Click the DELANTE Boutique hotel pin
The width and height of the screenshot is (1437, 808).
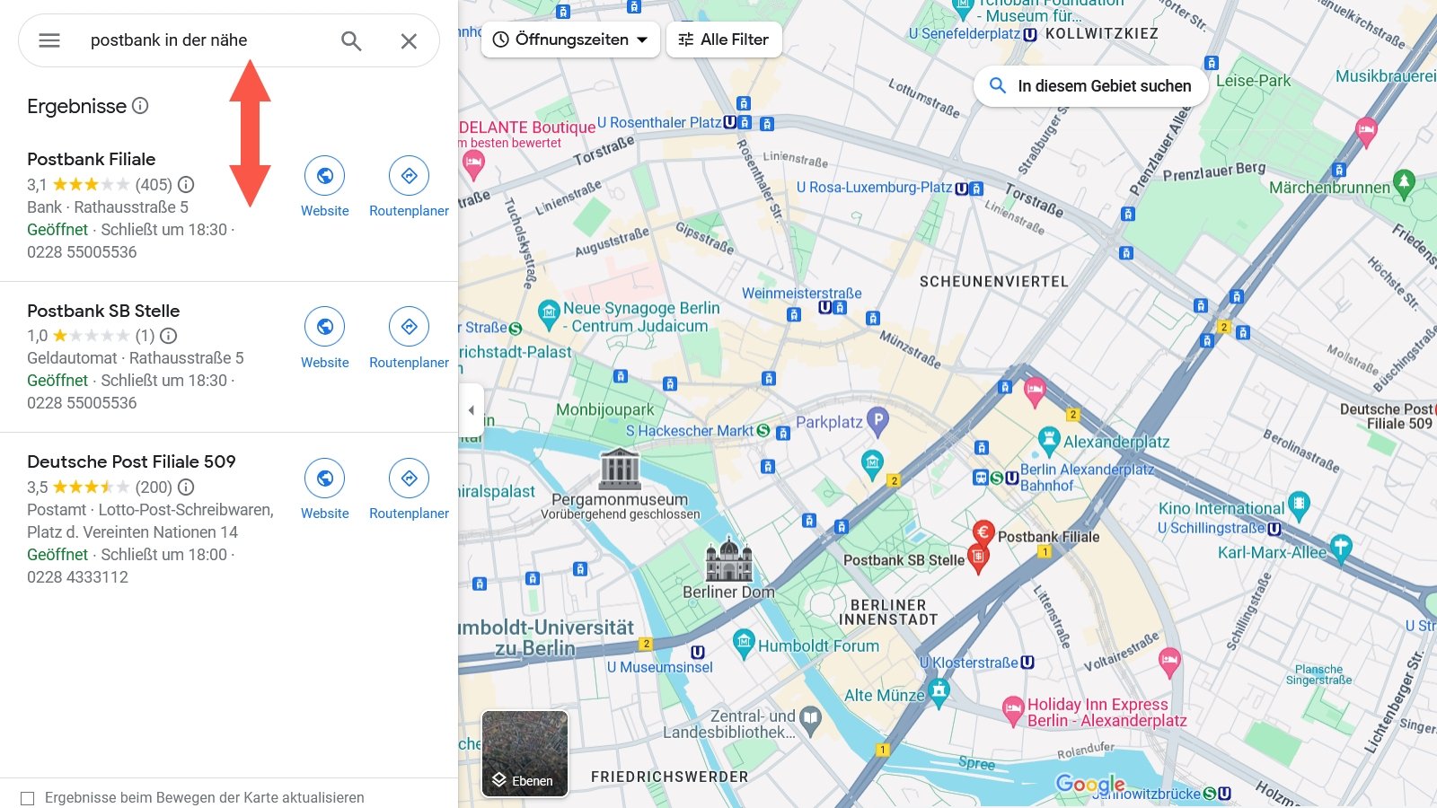point(473,165)
